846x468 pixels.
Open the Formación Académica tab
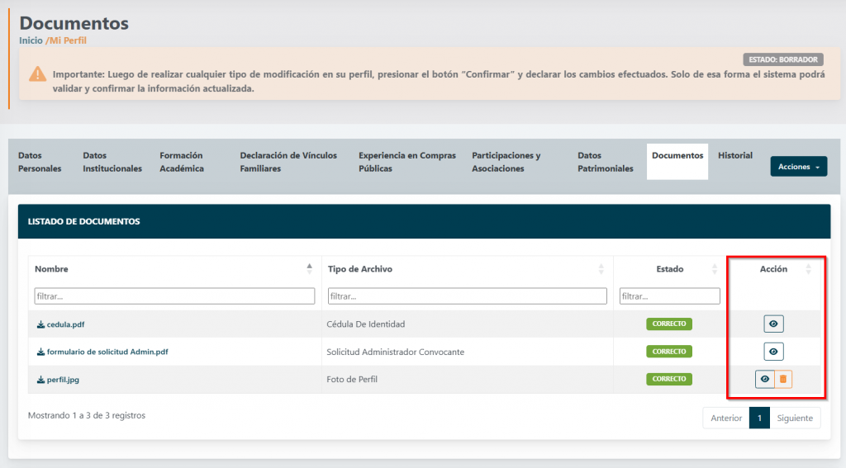tap(182, 162)
